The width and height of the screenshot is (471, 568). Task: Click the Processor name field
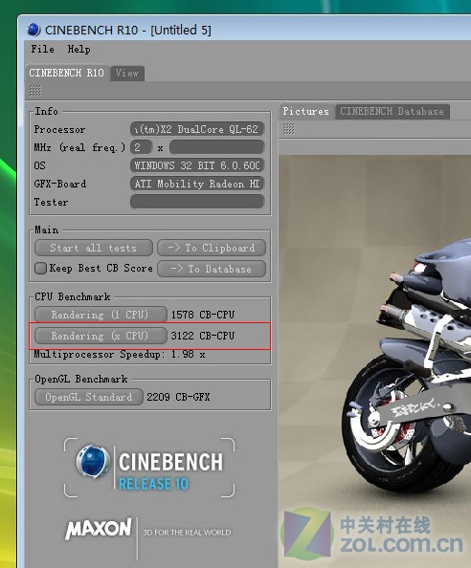[x=197, y=129]
